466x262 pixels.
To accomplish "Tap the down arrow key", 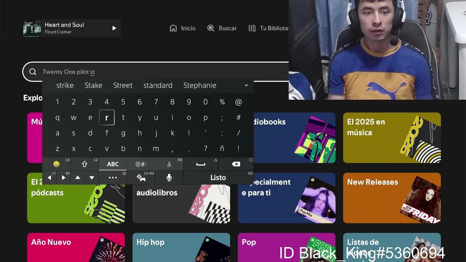I will (92, 178).
